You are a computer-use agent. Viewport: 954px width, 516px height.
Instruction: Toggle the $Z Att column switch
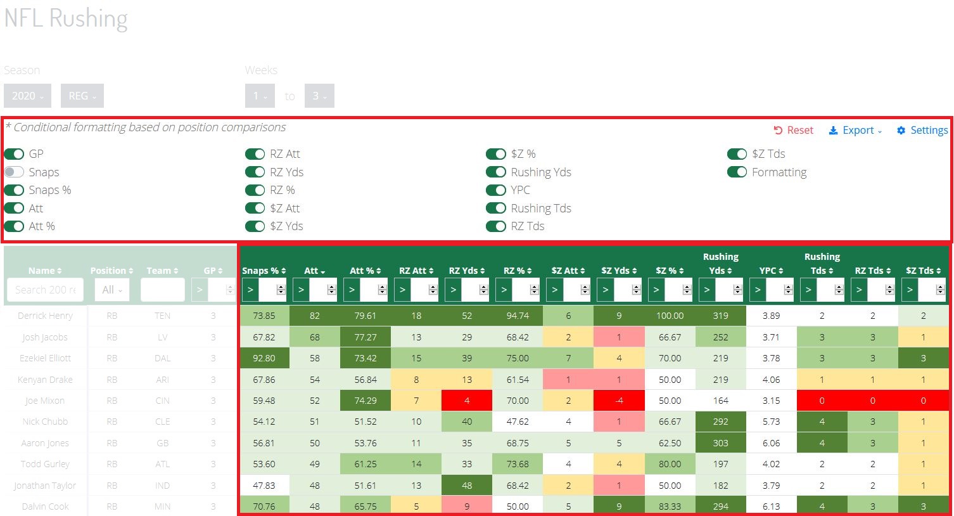pos(255,208)
